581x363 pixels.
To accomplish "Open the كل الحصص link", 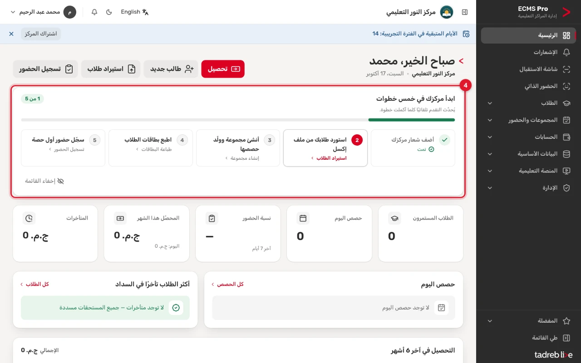I will (x=228, y=284).
